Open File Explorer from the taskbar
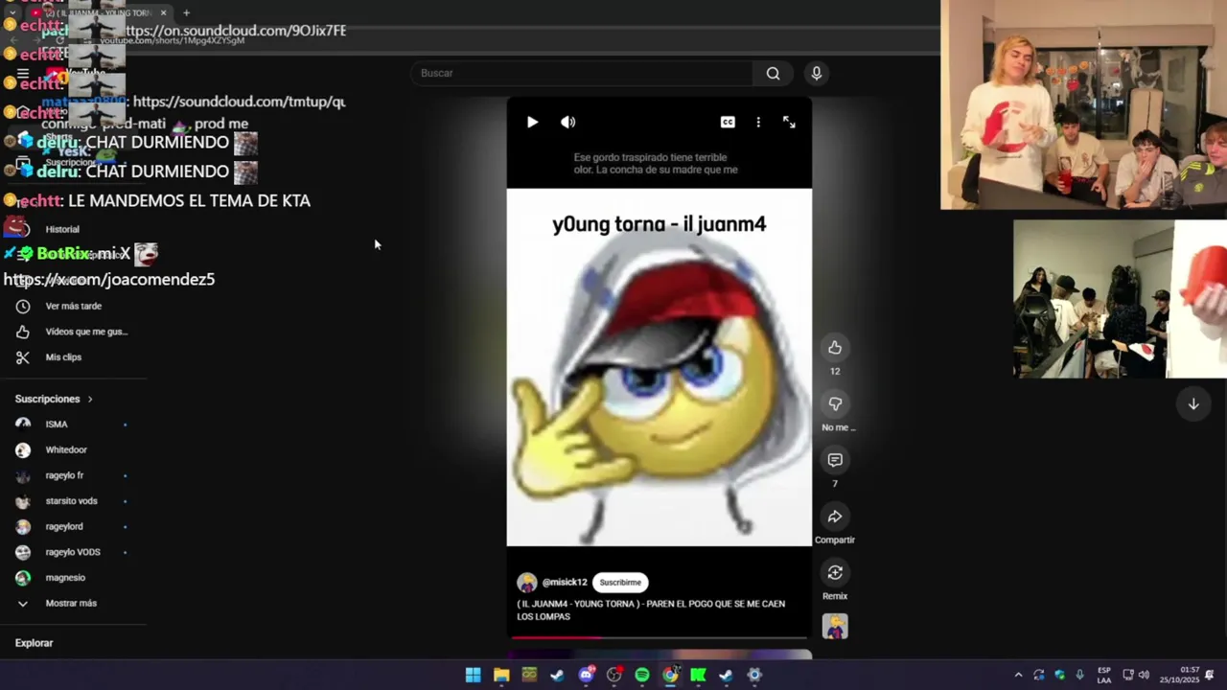The height and width of the screenshot is (690, 1227). point(501,675)
